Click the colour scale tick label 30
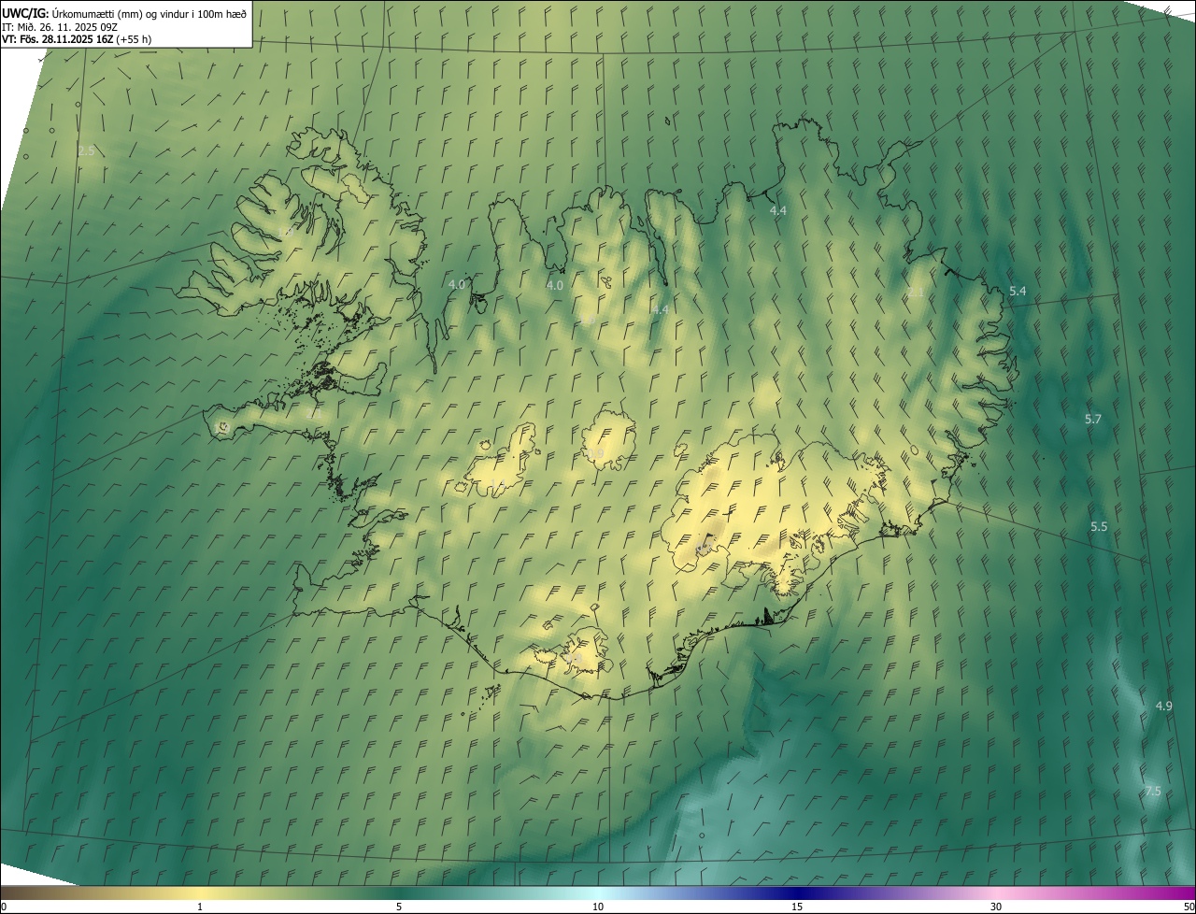This screenshot has width=1196, height=914. pyautogui.click(x=996, y=907)
